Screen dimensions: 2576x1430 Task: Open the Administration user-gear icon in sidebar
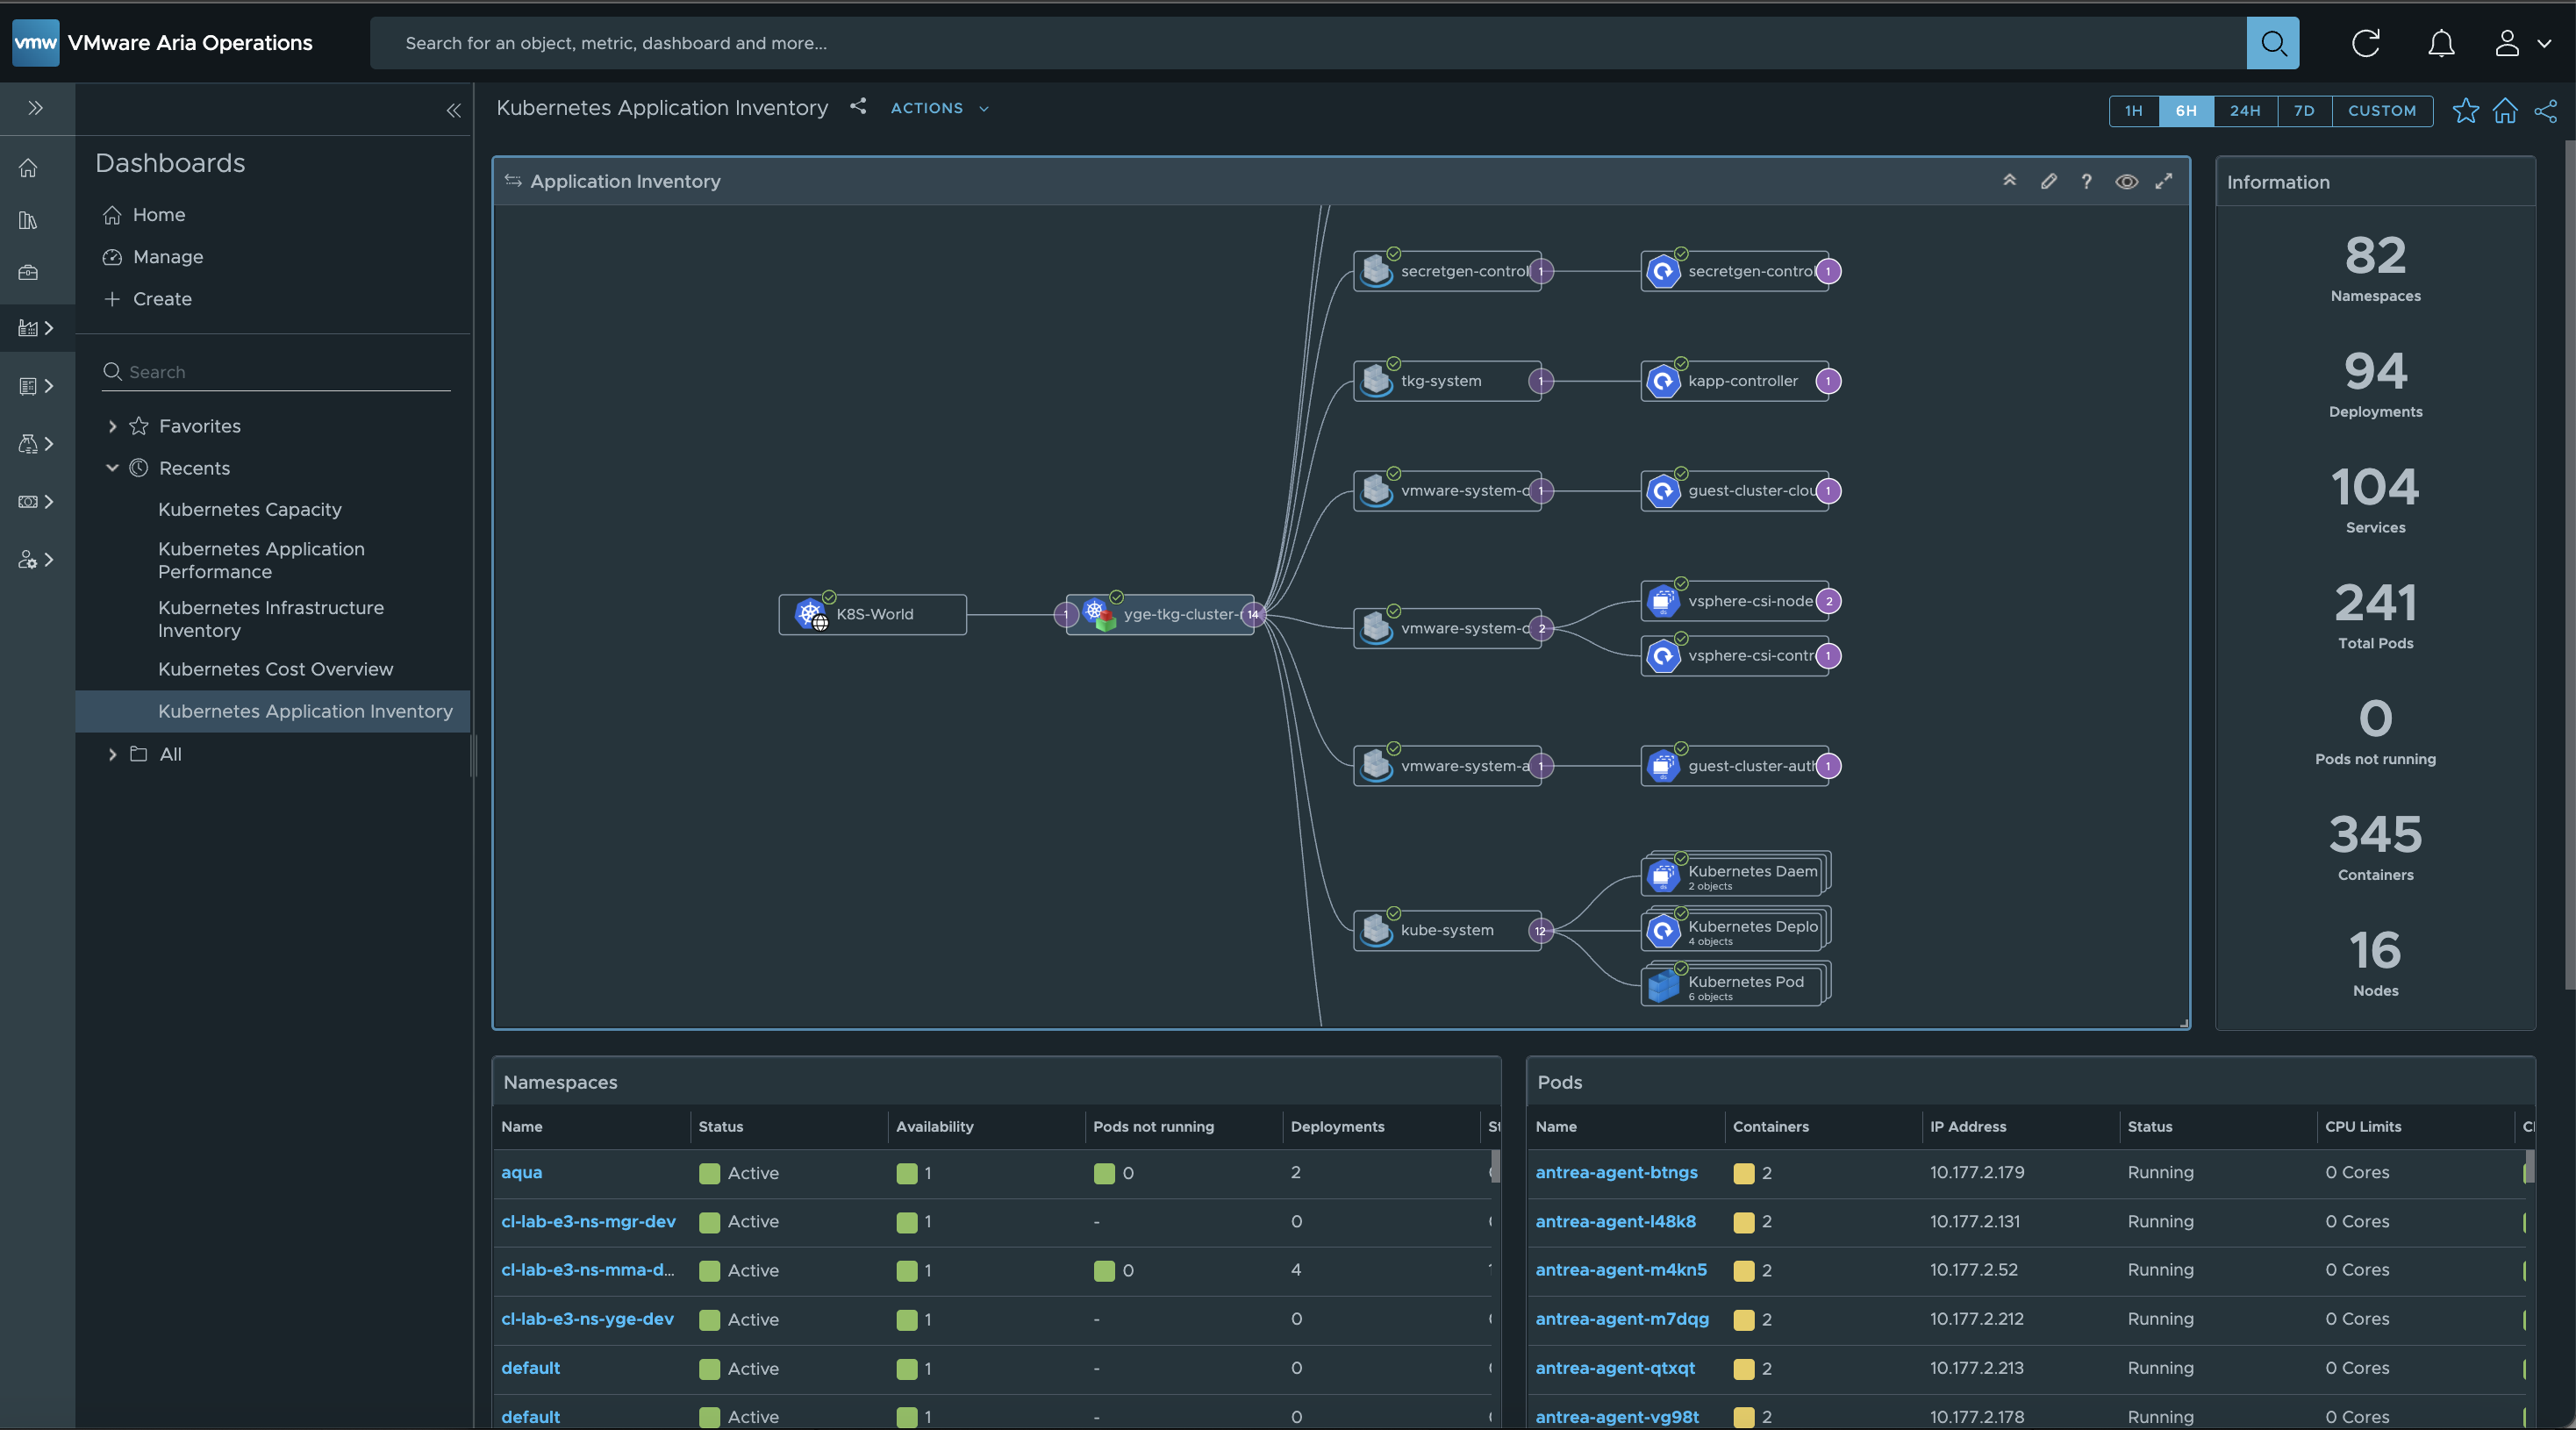click(x=28, y=560)
